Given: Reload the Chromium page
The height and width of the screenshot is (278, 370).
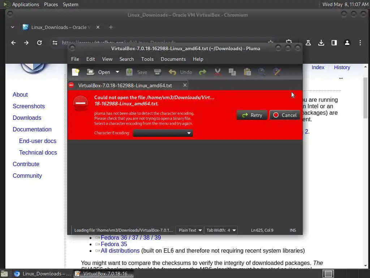Looking at the screenshot, I should pyautogui.click(x=39, y=43).
